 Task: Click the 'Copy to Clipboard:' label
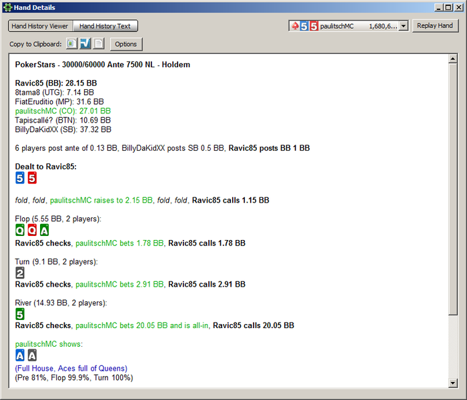coord(35,44)
